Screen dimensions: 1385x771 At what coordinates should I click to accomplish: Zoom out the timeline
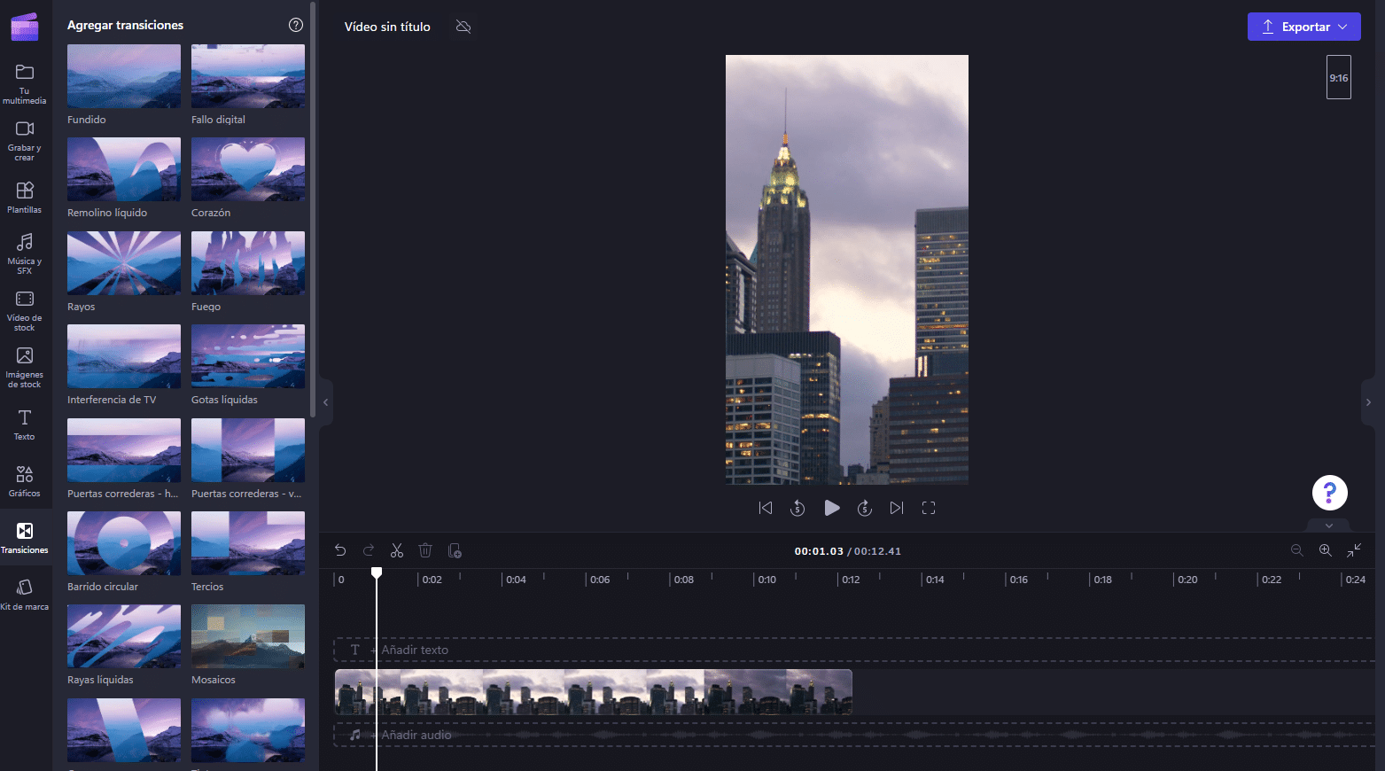(1297, 550)
